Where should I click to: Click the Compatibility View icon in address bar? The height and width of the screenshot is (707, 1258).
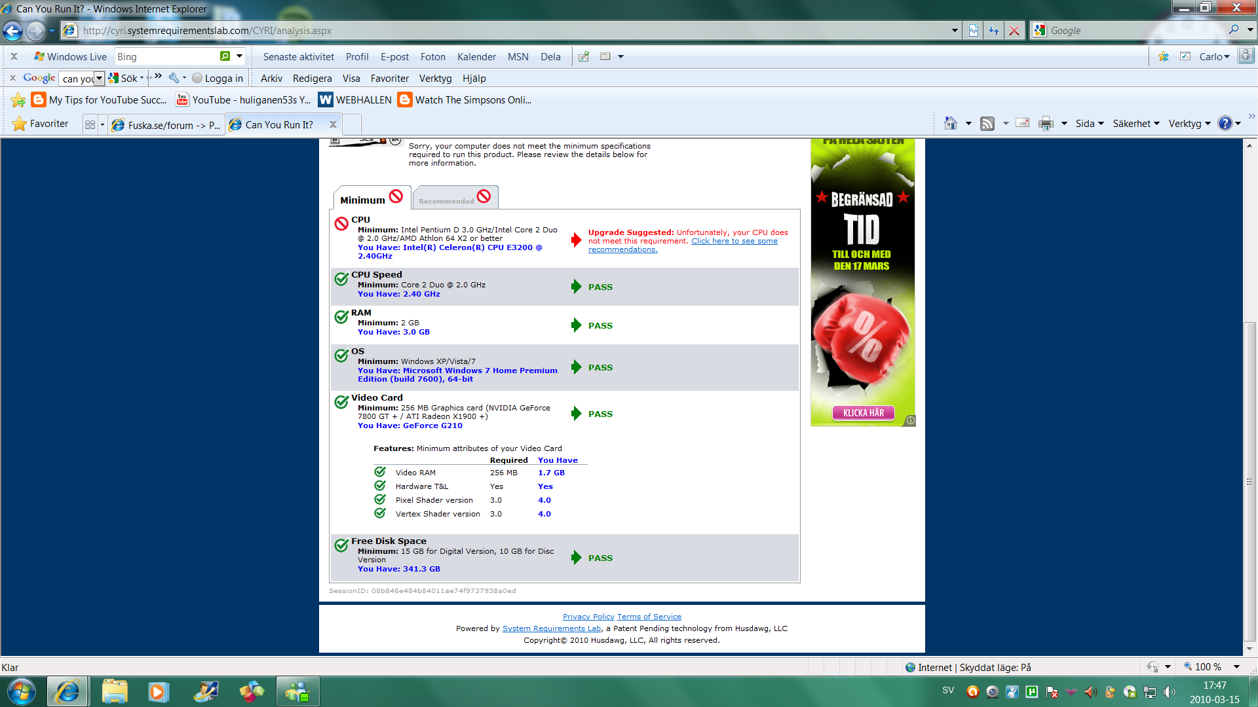click(x=974, y=31)
